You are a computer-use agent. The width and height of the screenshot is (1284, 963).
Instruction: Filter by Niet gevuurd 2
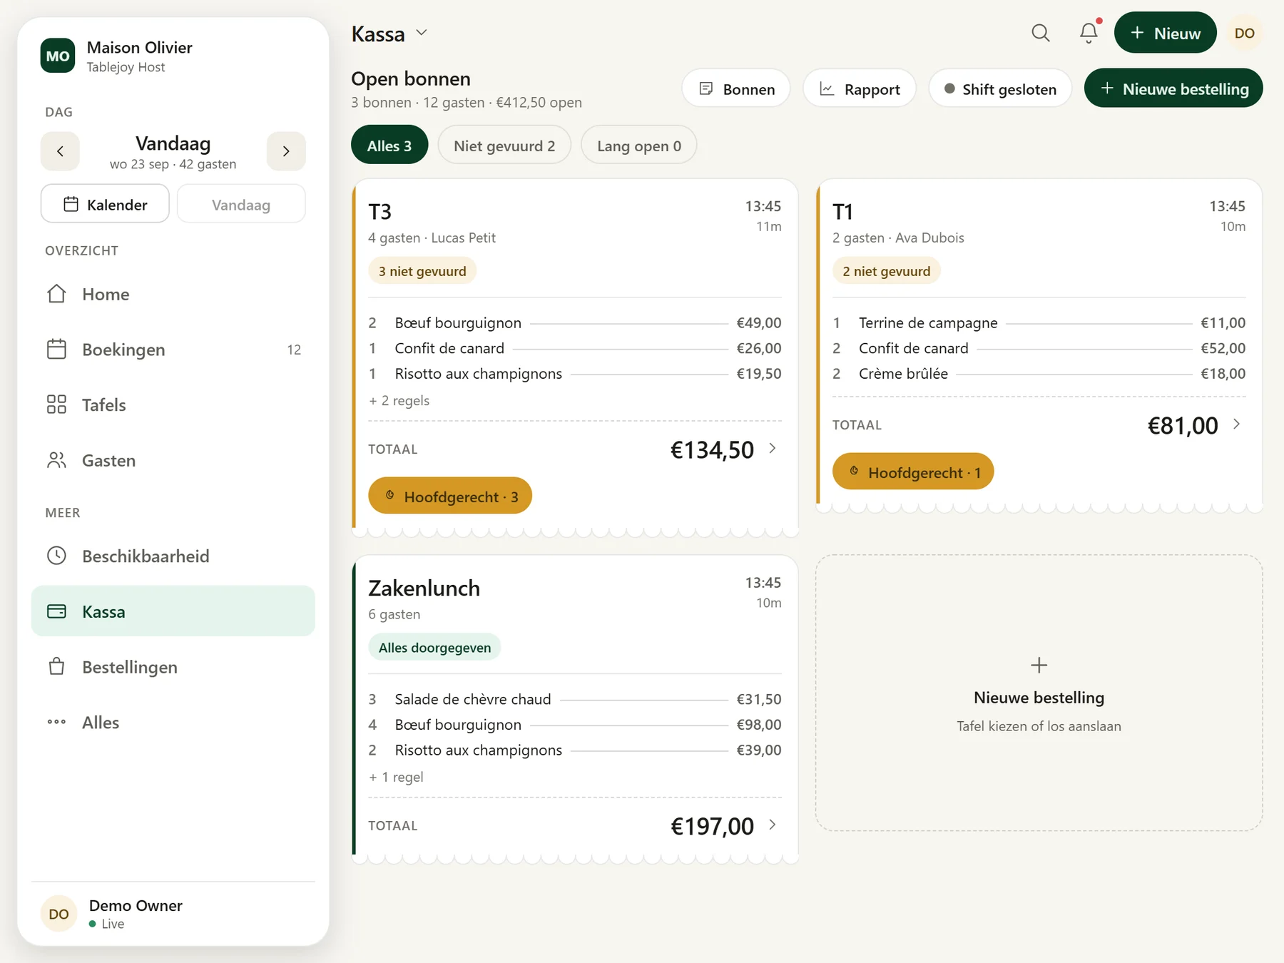(504, 146)
